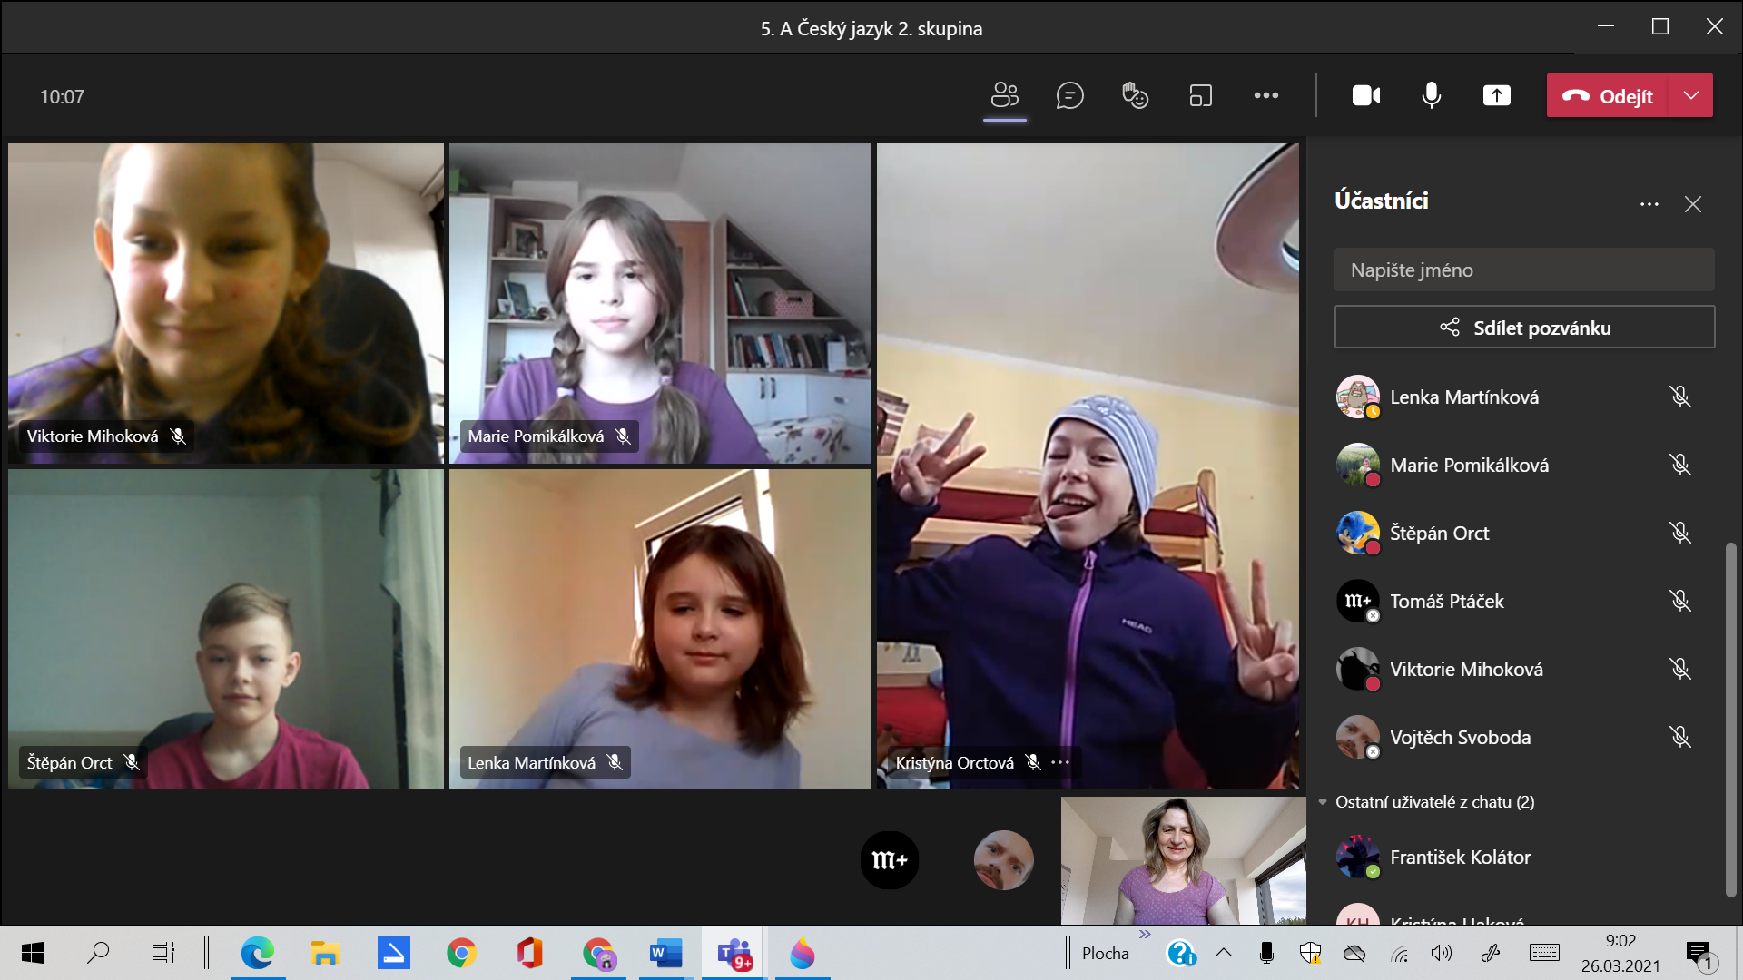The height and width of the screenshot is (980, 1743).
Task: Select Štěpán Orct in participant list
Action: click(1439, 534)
